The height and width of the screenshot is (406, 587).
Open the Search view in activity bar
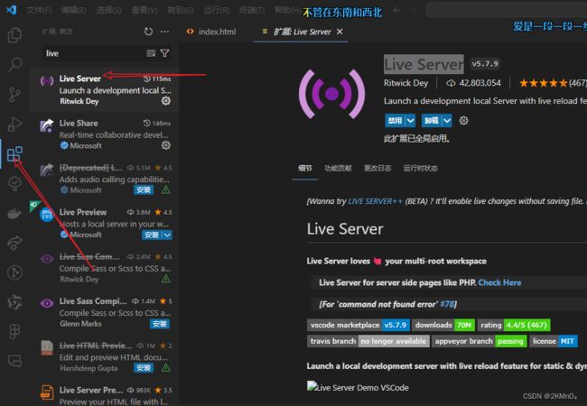point(14,64)
